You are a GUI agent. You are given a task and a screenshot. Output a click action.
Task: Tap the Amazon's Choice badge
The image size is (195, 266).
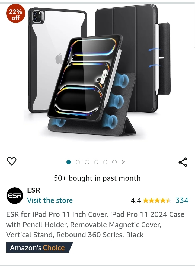[40, 248]
